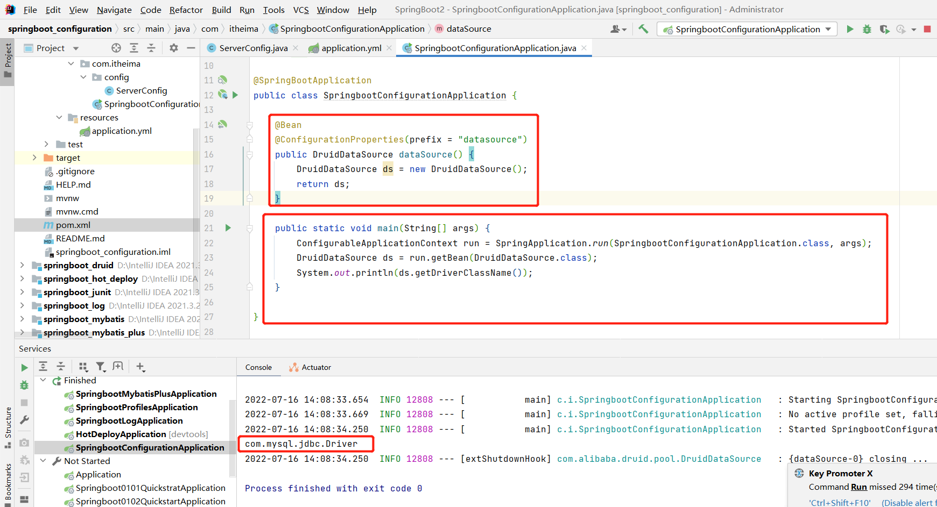This screenshot has width=937, height=507.
Task: Open the VCS menu
Action: [301, 10]
